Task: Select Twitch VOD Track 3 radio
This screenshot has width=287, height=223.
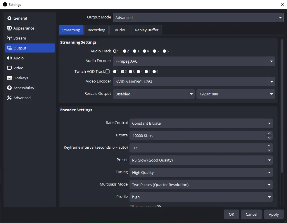Action: 131,71
